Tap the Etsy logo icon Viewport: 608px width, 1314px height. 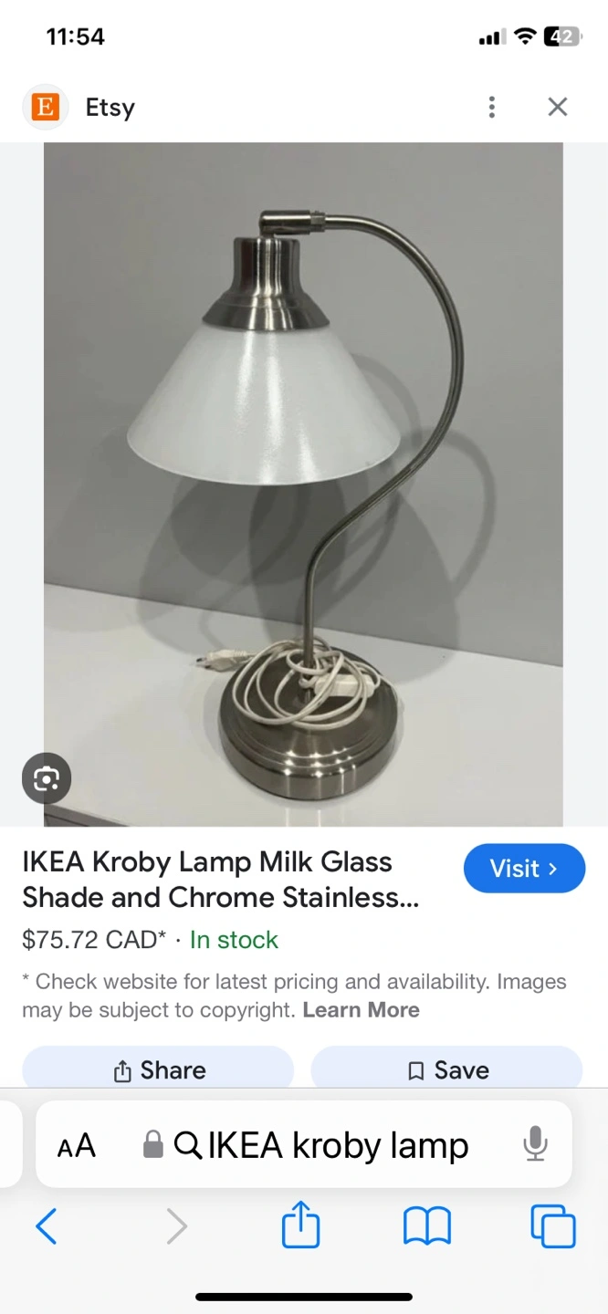click(x=45, y=107)
